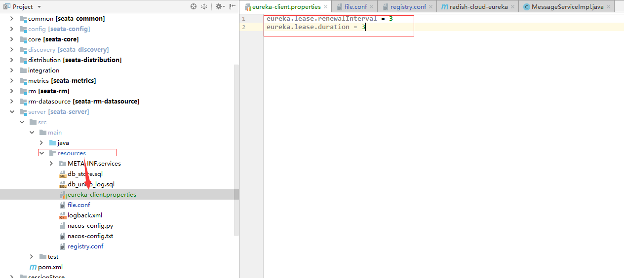Switch to the radish-cloud-eureka tab
Screen dimensions: 624x278
[478, 6]
